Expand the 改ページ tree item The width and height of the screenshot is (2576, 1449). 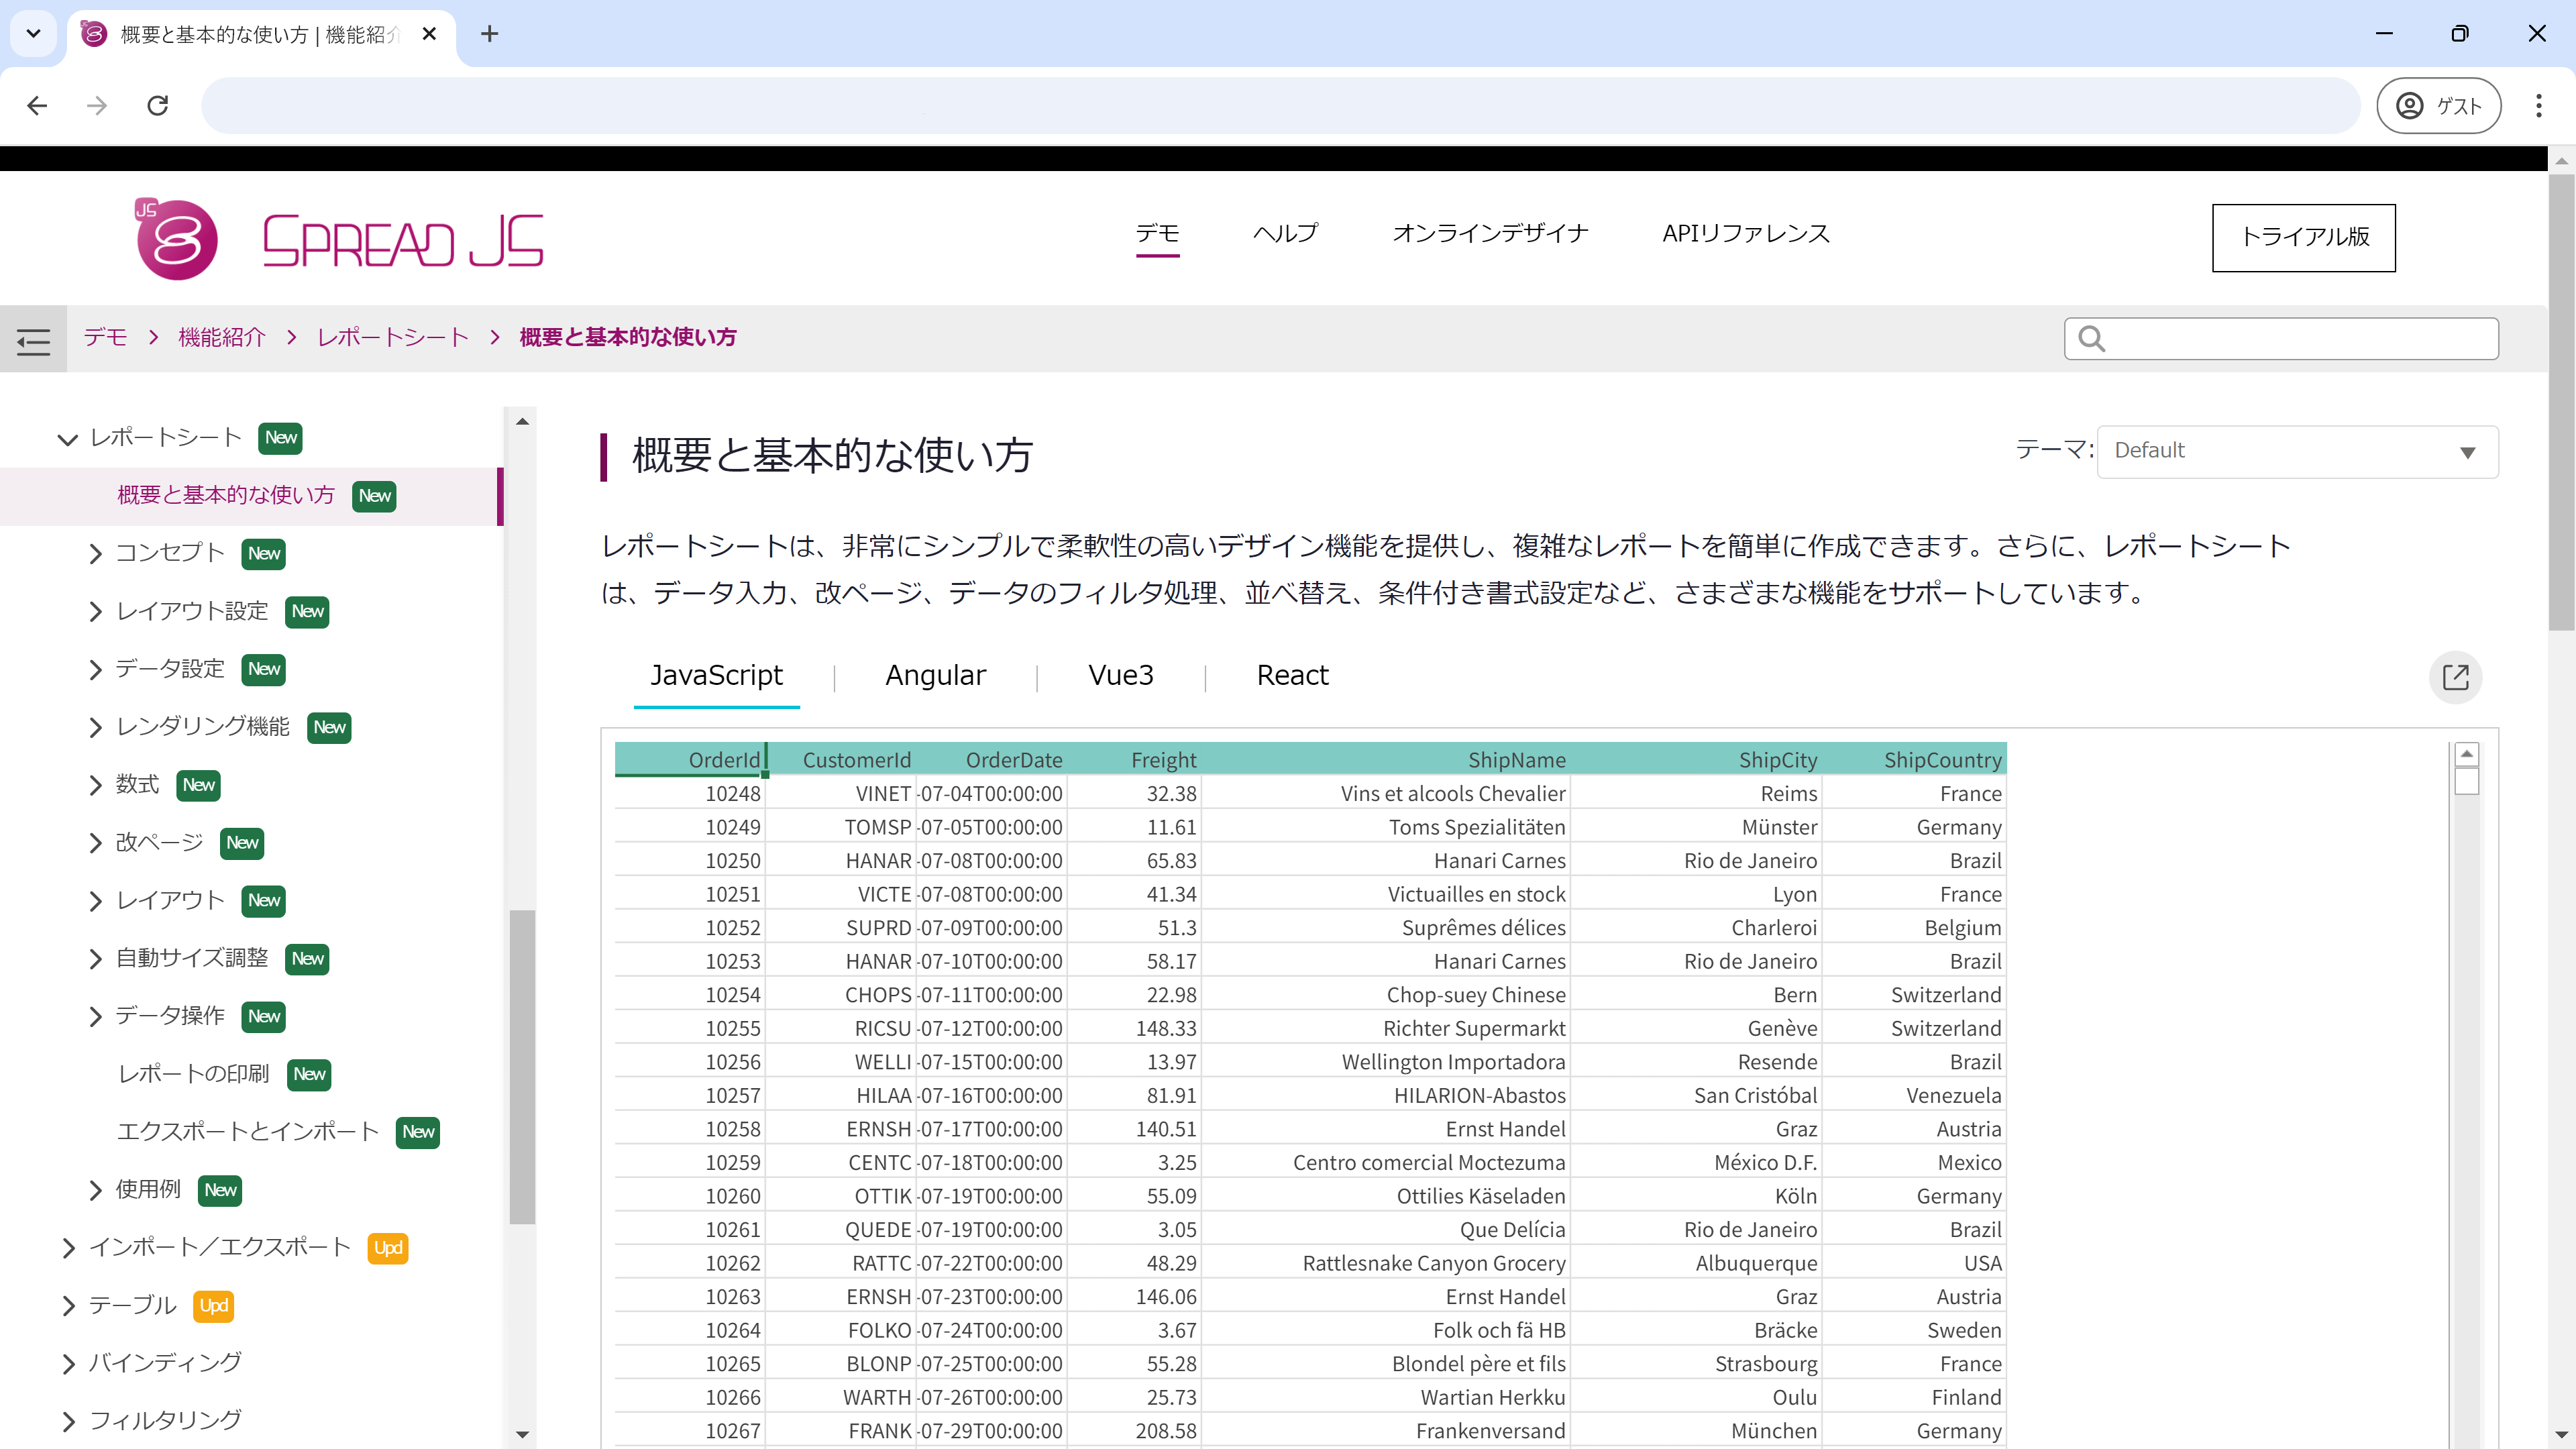tap(95, 843)
